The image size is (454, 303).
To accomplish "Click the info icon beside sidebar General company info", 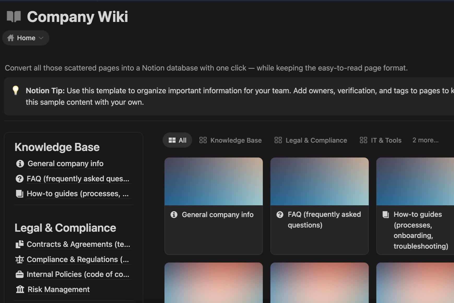I will (20, 164).
